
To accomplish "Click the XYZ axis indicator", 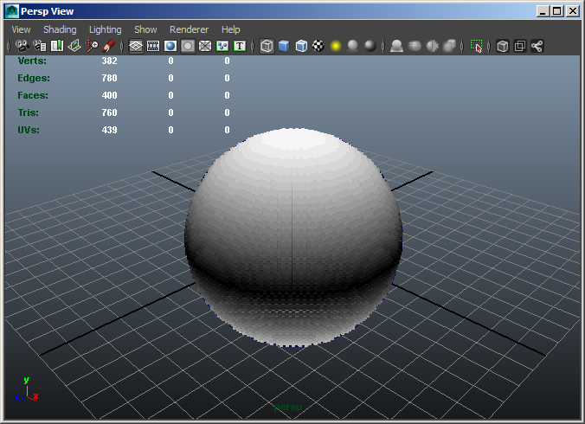I will click(26, 389).
